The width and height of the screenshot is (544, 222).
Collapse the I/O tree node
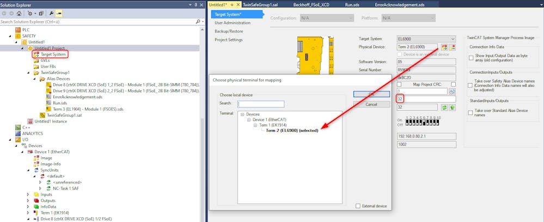pyautogui.click(x=10, y=139)
